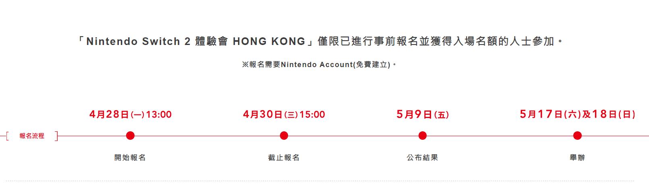Click the 5月17日(六)及18日(日) date text

tap(577, 115)
